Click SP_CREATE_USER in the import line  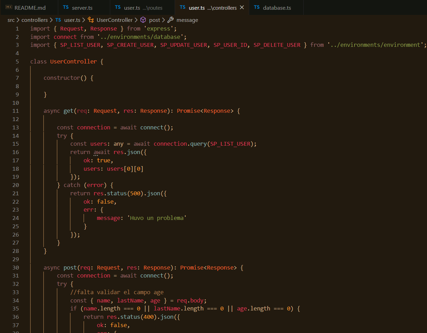pyautogui.click(x=130, y=45)
